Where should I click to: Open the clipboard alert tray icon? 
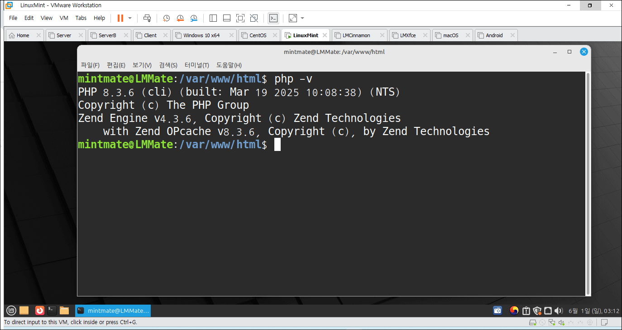[x=526, y=311]
